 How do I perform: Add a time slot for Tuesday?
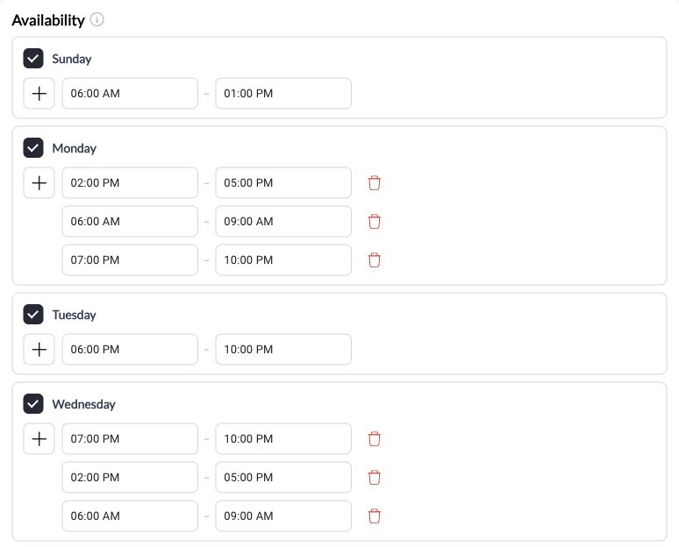pyautogui.click(x=39, y=349)
